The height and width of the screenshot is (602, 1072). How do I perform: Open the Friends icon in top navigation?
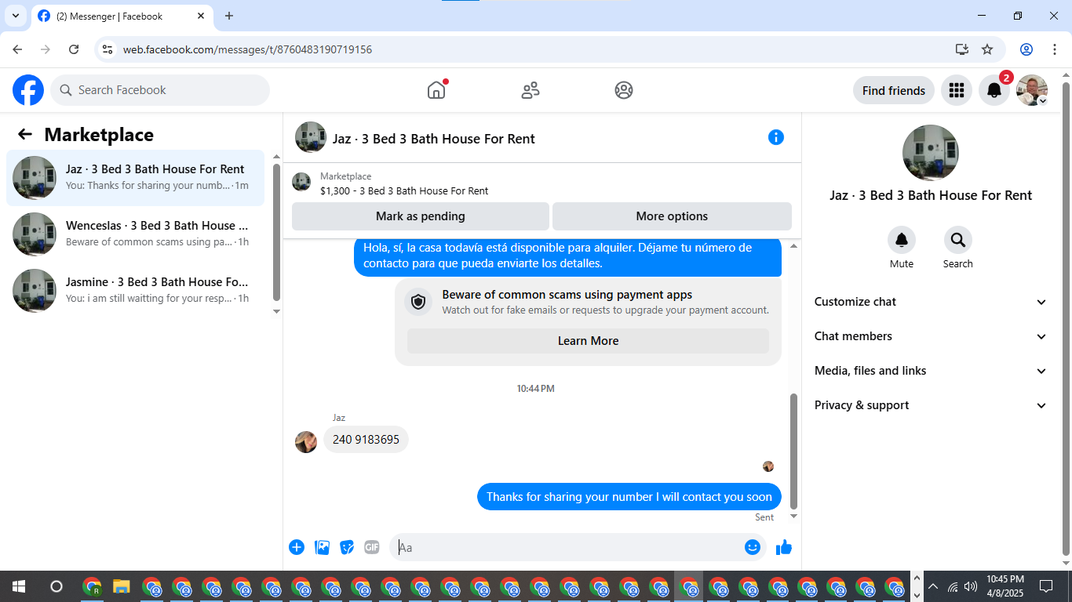[531, 90]
